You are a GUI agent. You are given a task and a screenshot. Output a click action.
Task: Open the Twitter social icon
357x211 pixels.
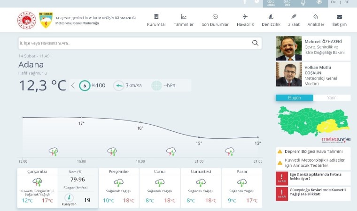(x=257, y=2)
